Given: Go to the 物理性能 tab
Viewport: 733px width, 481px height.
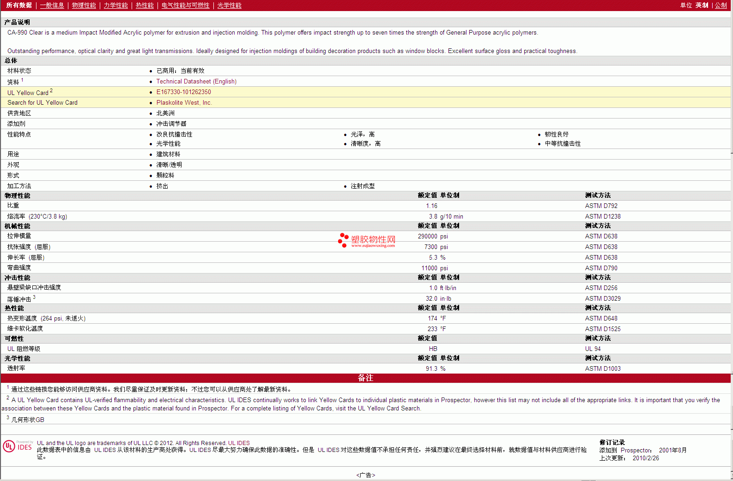Looking at the screenshot, I should point(84,6).
